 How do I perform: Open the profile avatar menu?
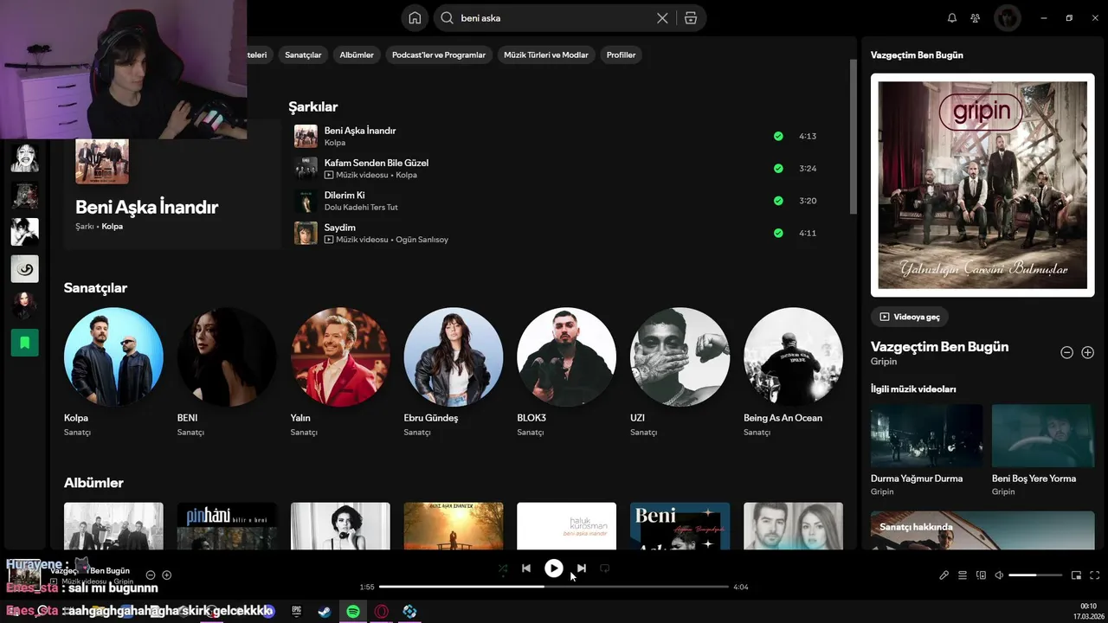[x=1007, y=18]
